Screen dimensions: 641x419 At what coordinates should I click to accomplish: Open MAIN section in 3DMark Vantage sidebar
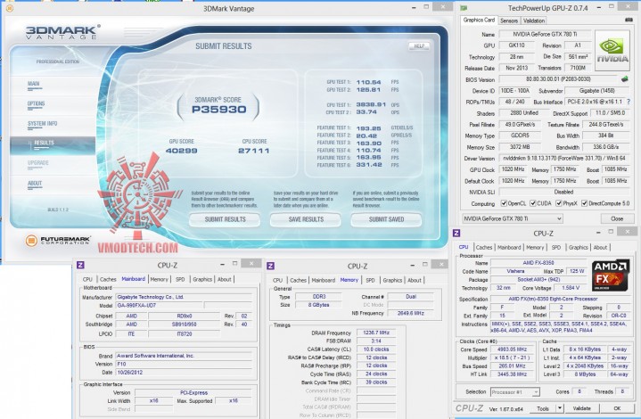point(34,84)
